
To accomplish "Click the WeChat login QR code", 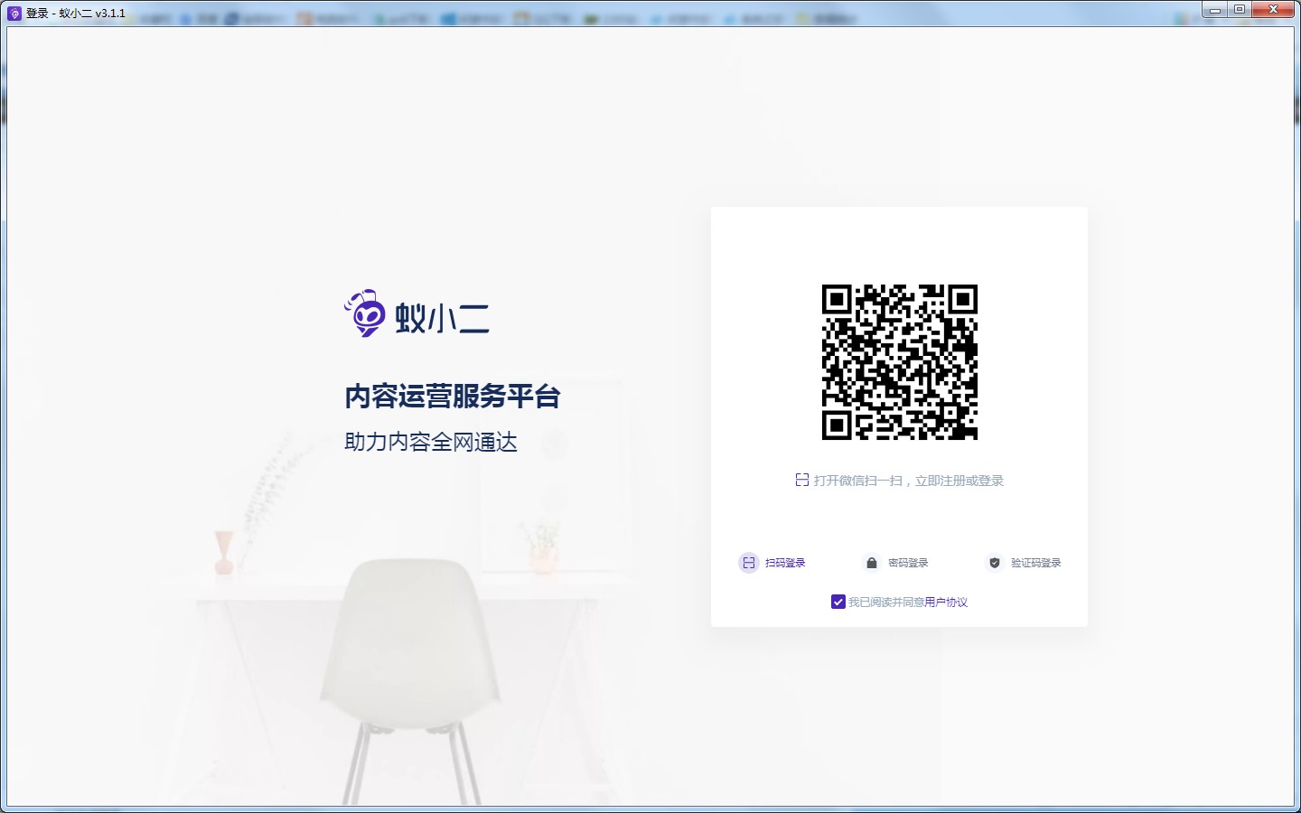I will coord(900,362).
